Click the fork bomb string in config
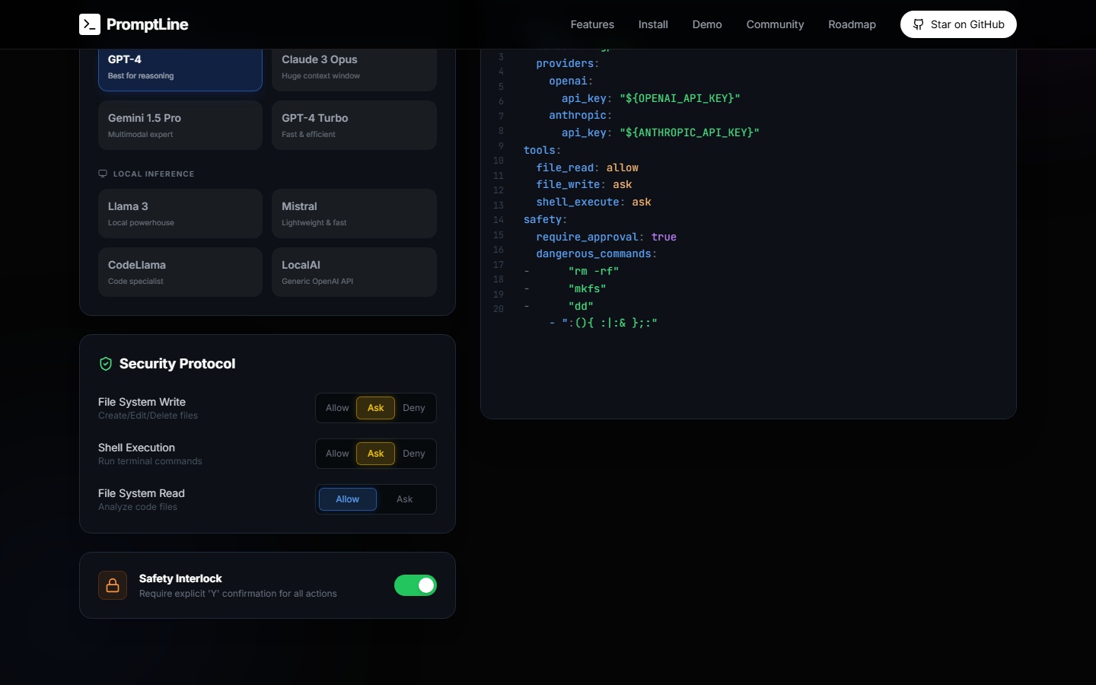The image size is (1096, 685). coord(610,323)
